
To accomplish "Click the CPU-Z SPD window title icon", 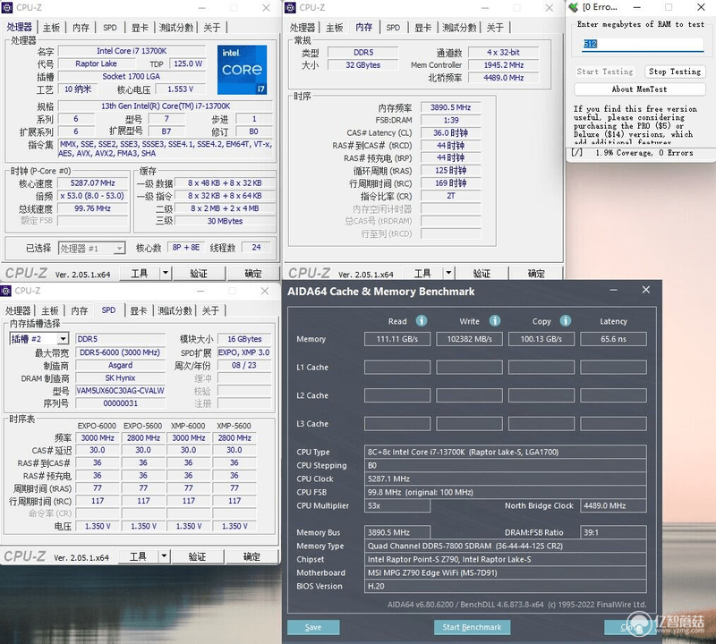I will point(6,291).
